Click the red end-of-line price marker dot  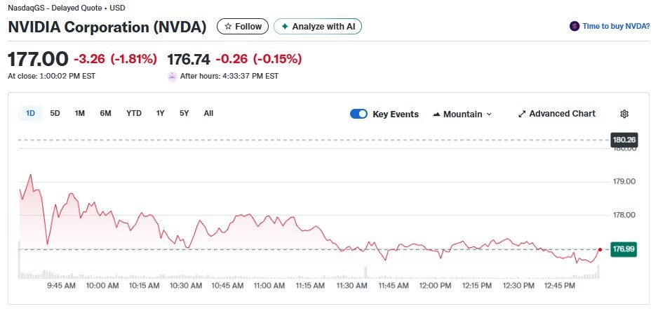pyautogui.click(x=600, y=249)
